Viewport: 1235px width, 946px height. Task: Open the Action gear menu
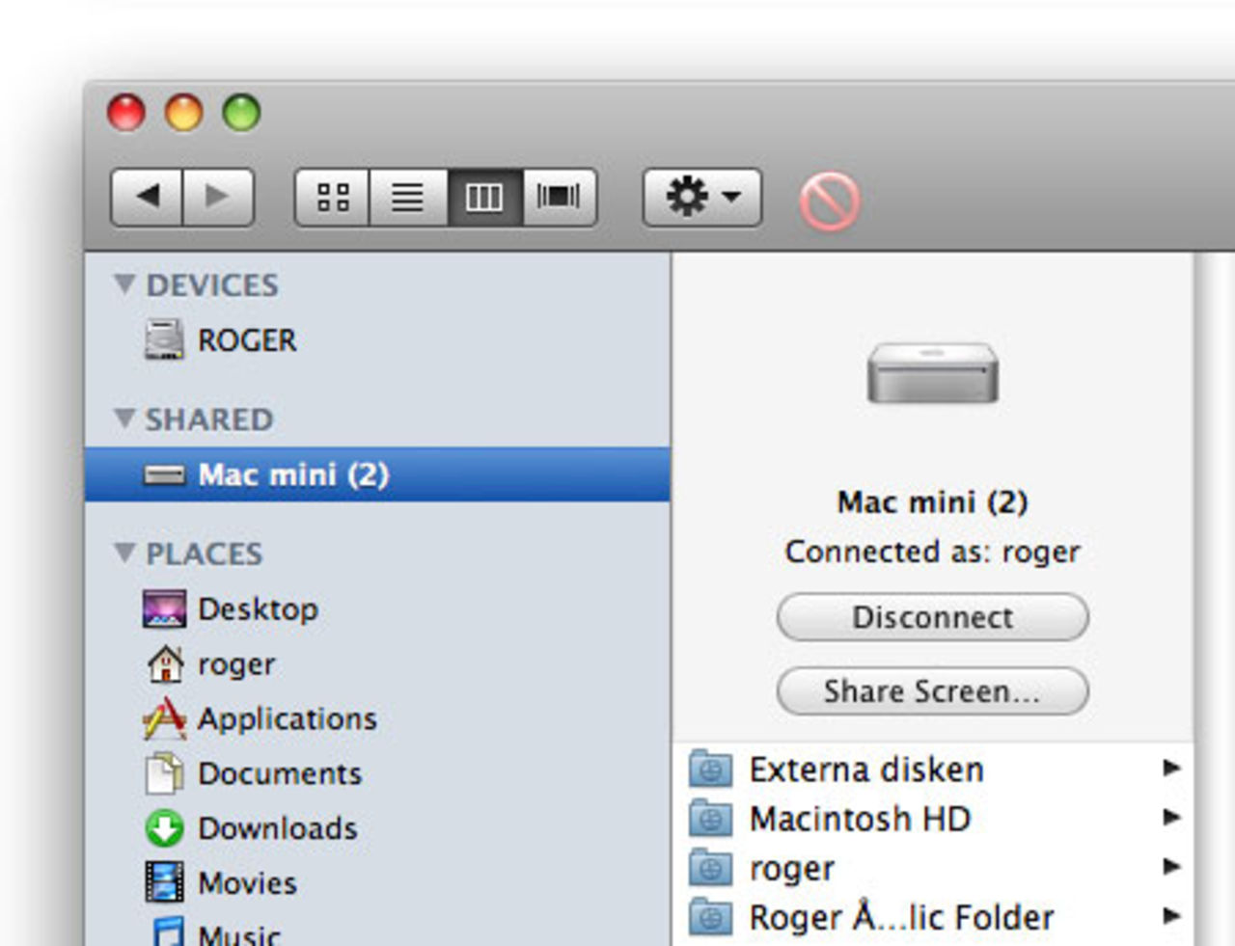701,198
